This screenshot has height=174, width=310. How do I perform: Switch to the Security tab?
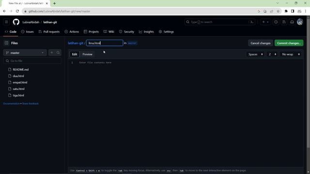pos(126,32)
